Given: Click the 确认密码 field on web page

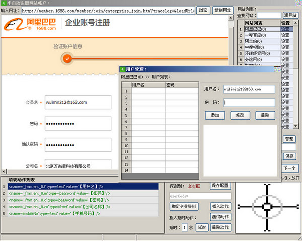Looking at the screenshot, I should [x=78, y=145].
